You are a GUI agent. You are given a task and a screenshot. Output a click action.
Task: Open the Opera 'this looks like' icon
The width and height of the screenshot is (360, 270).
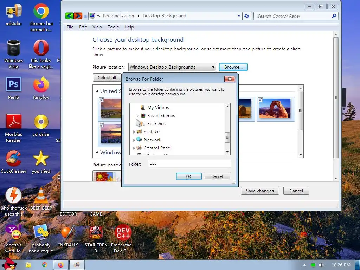click(41, 54)
